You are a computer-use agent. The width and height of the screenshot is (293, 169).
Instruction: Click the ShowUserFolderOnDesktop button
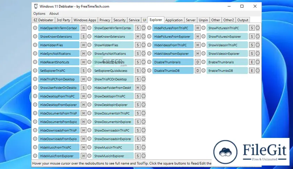pyautogui.click(x=59, y=88)
